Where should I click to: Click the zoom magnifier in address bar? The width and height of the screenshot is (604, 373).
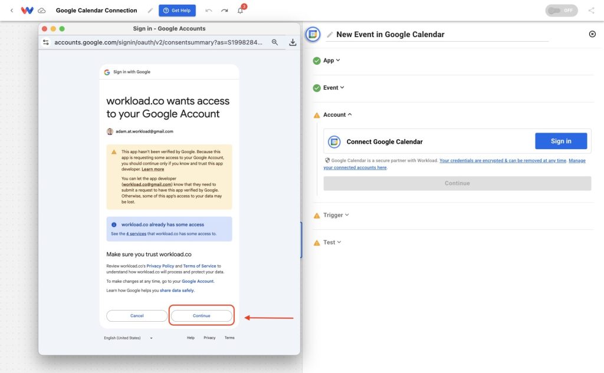(x=275, y=42)
